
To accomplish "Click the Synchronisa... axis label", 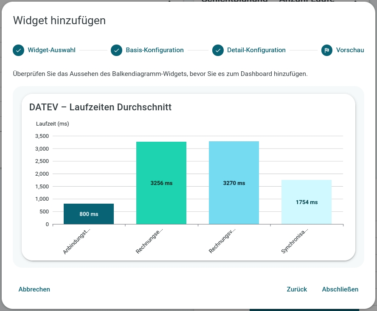I will (x=294, y=241).
